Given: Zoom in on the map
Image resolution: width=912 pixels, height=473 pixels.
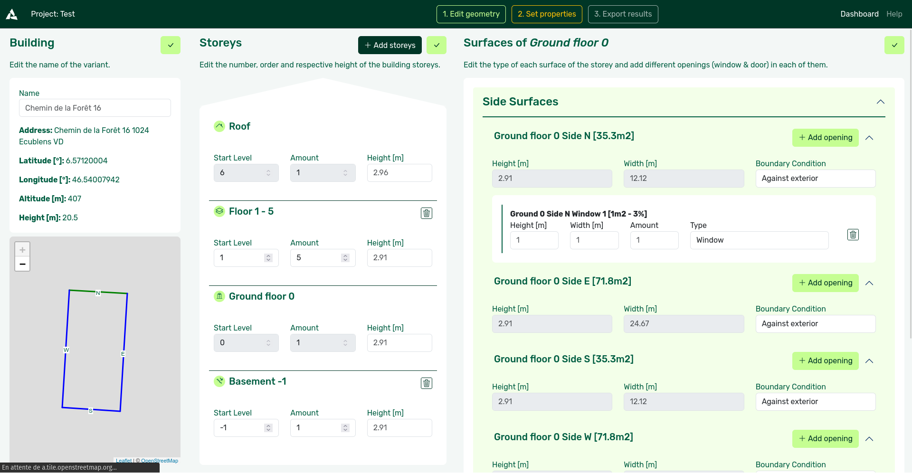Looking at the screenshot, I should tap(22, 249).
